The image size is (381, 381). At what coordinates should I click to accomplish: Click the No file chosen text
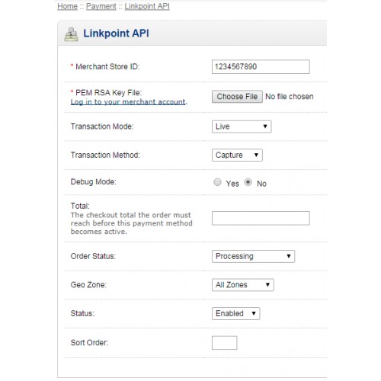click(x=290, y=97)
